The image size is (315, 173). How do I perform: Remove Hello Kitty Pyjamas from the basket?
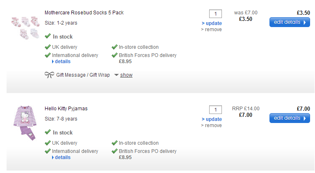click(x=211, y=125)
